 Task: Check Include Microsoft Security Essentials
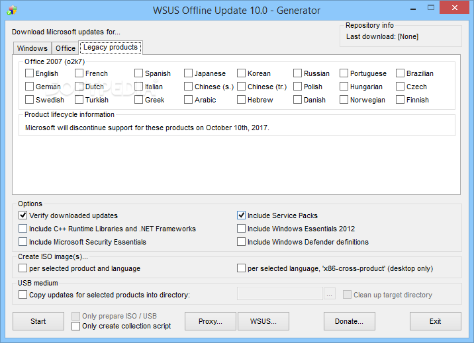click(23, 242)
